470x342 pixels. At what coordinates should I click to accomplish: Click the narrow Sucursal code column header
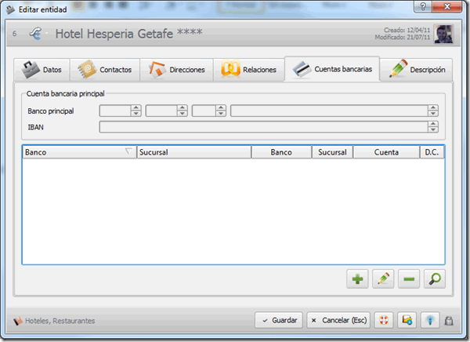point(332,152)
